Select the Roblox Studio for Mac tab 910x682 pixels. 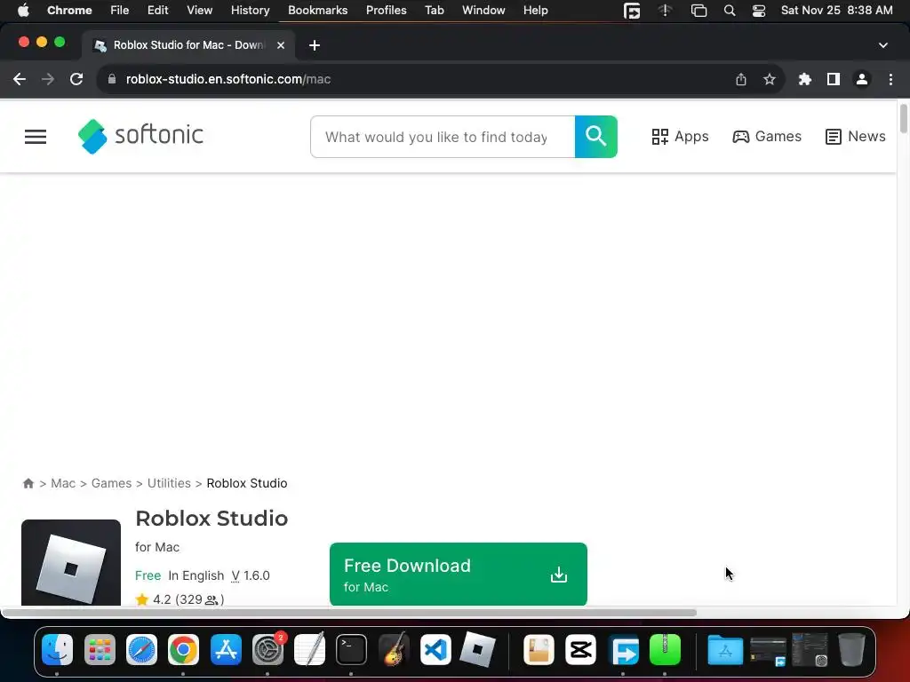point(188,45)
